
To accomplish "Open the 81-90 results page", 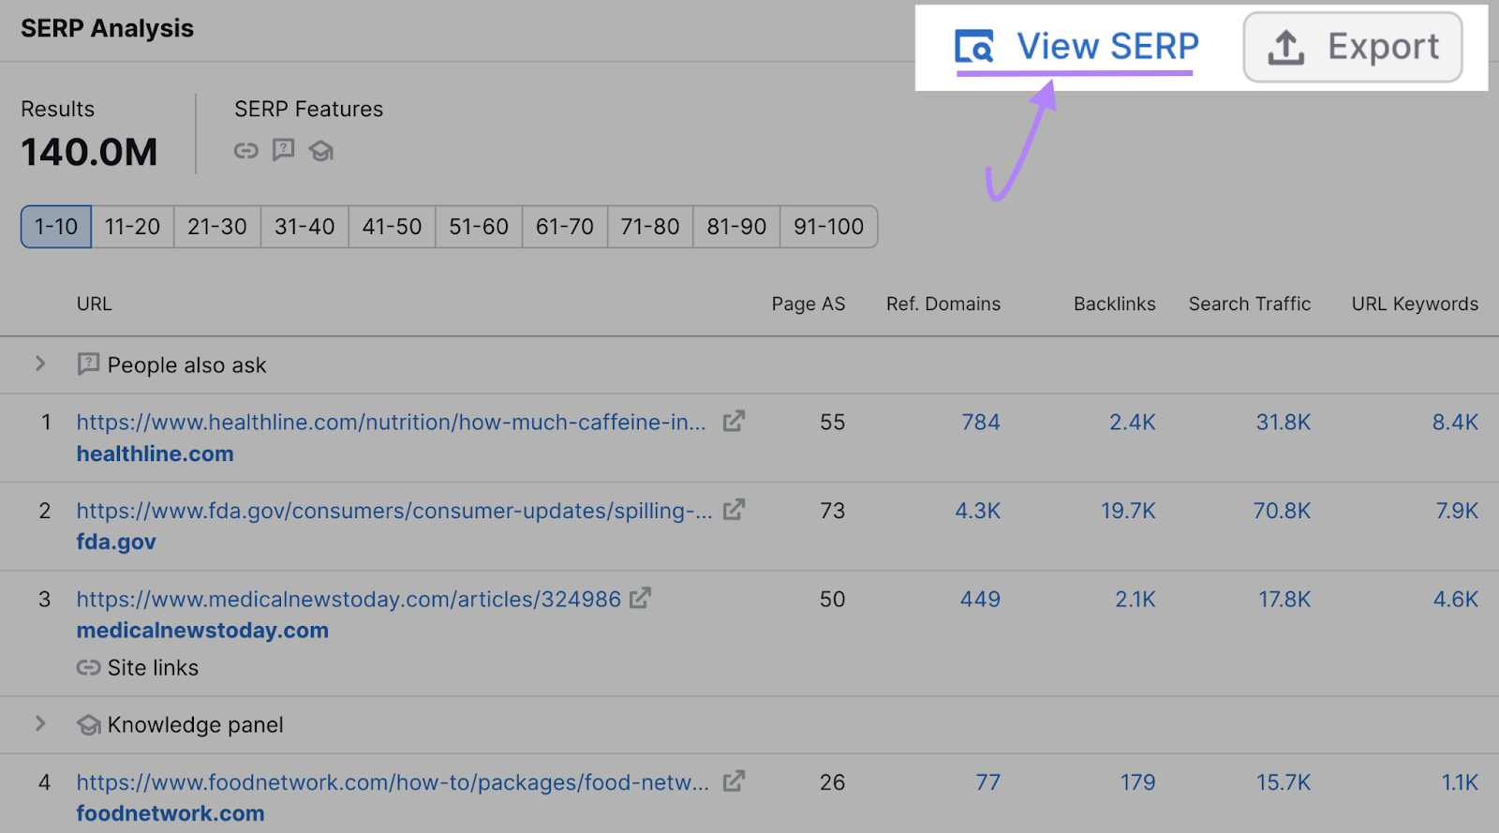I will click(736, 227).
